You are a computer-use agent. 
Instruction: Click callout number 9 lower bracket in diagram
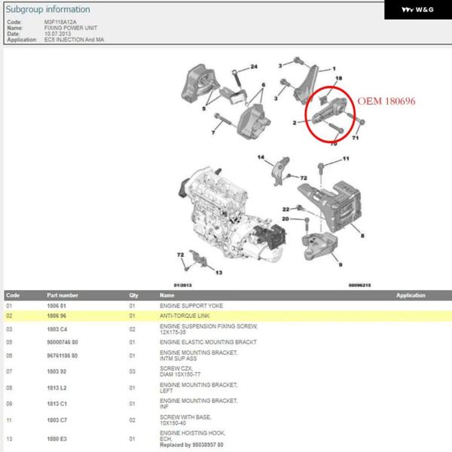[340, 266]
